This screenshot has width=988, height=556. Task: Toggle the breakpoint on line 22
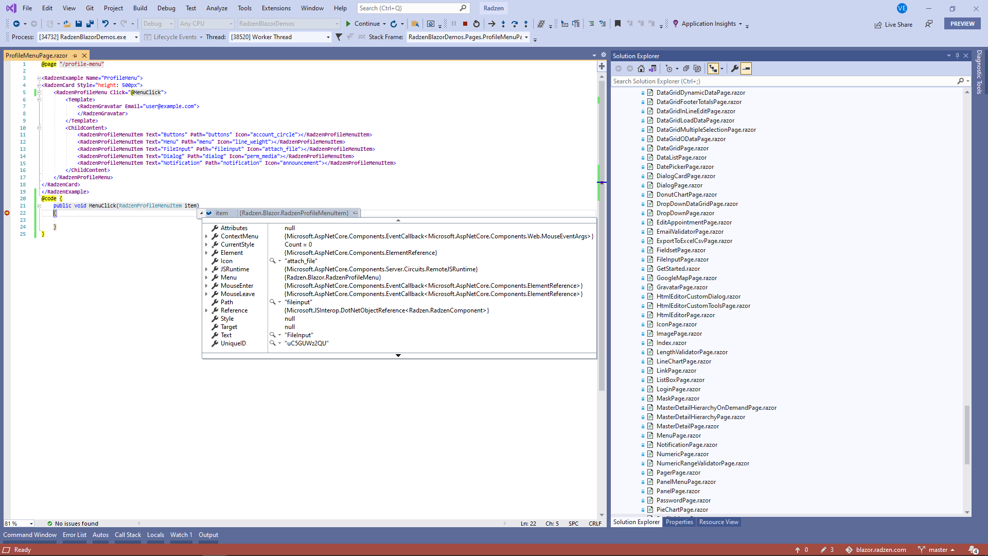[x=7, y=213]
